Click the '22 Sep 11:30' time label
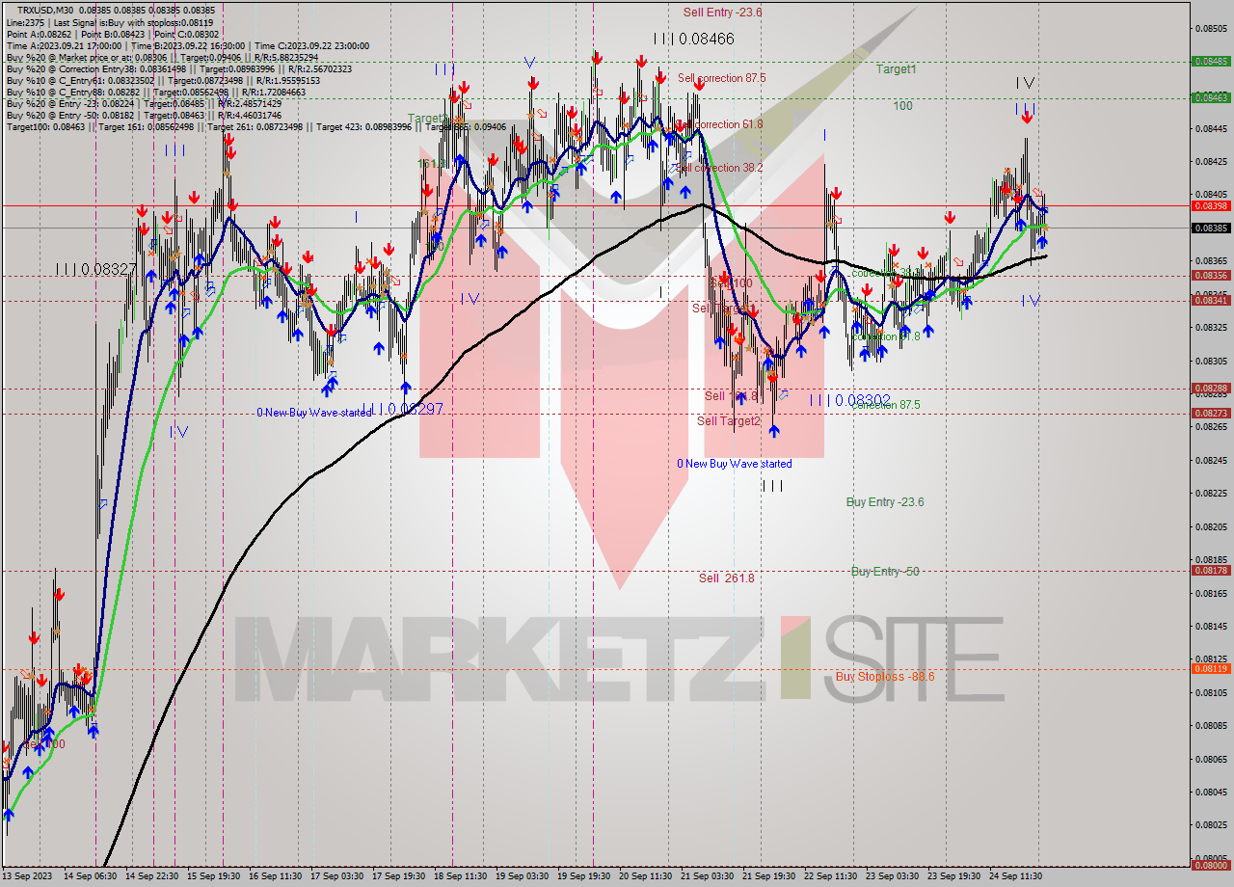The image size is (1234, 887). pos(831,876)
